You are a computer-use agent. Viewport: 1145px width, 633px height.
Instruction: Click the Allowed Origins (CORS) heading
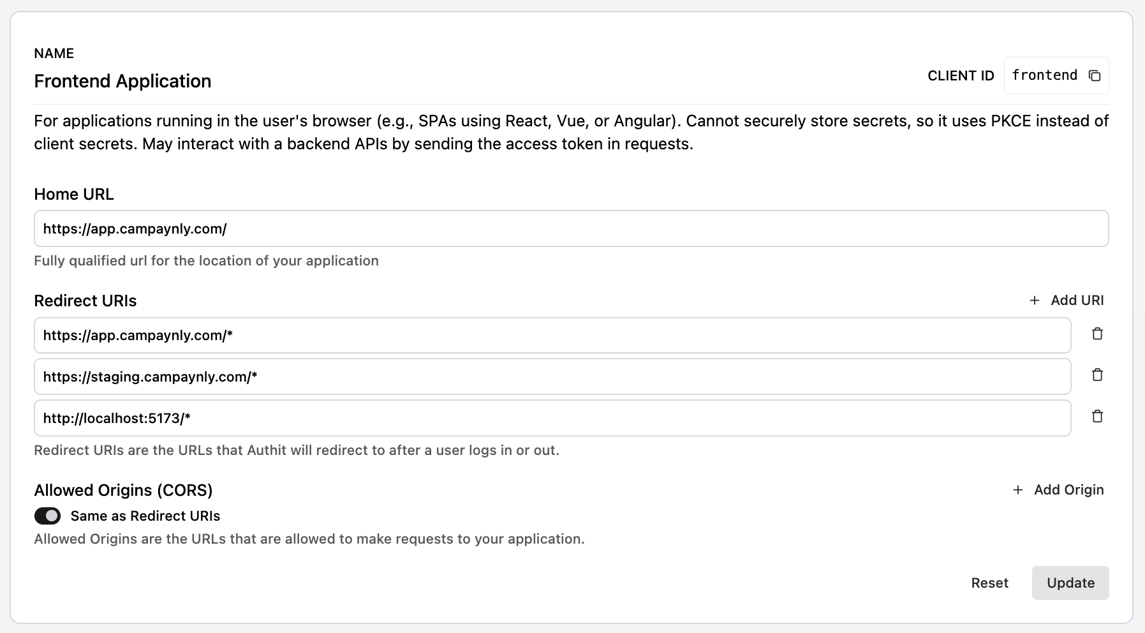click(123, 490)
